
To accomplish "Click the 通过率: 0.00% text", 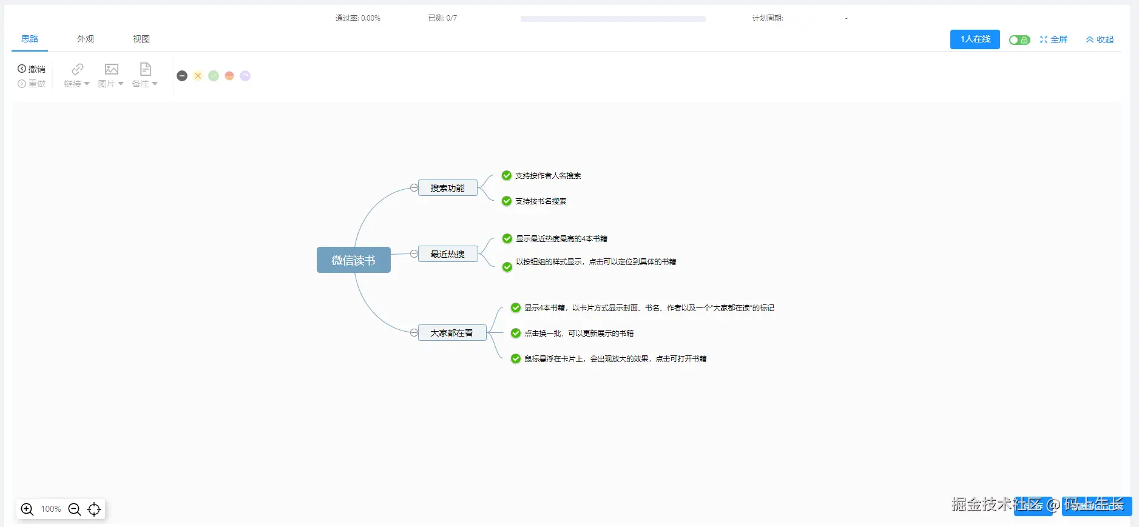I will tap(358, 18).
